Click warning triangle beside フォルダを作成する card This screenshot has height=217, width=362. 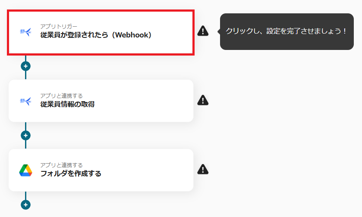pos(203,169)
